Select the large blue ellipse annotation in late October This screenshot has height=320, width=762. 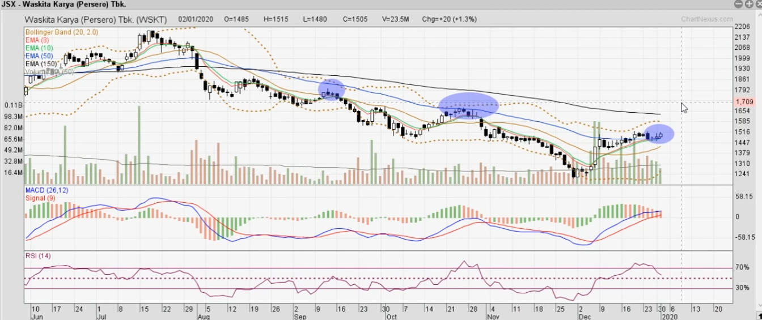tap(469, 105)
